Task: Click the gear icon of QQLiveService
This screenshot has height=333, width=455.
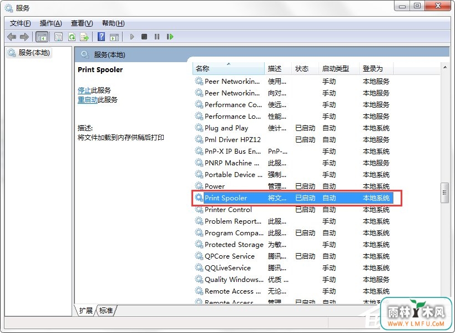Action: click(x=199, y=268)
